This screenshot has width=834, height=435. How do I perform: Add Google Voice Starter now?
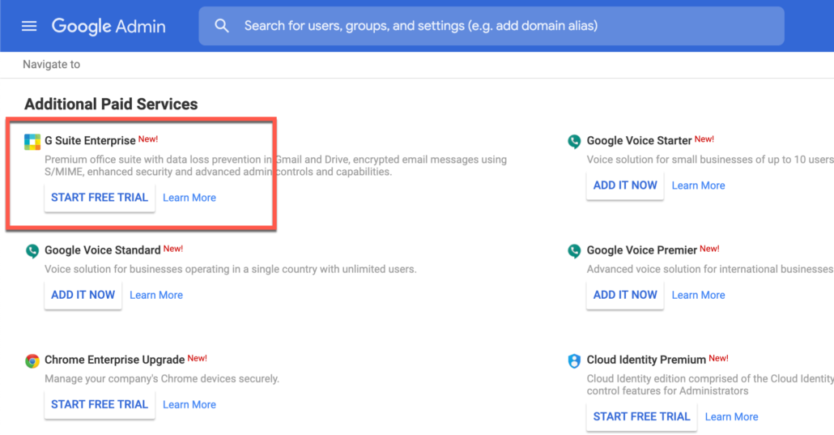coord(625,186)
